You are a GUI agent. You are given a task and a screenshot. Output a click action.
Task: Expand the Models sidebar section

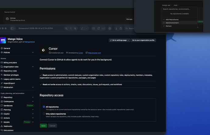pyautogui.click(x=33, y=122)
